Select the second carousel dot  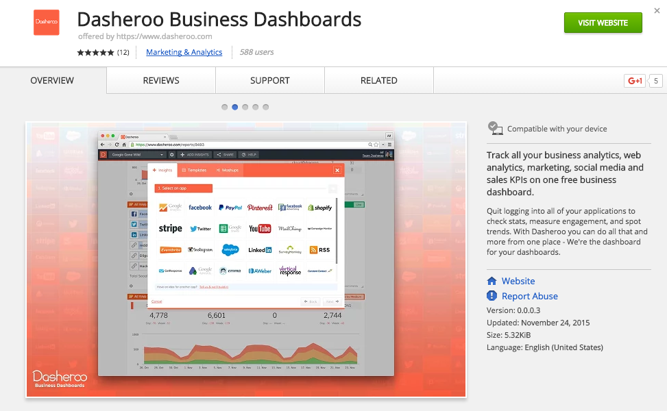point(234,107)
